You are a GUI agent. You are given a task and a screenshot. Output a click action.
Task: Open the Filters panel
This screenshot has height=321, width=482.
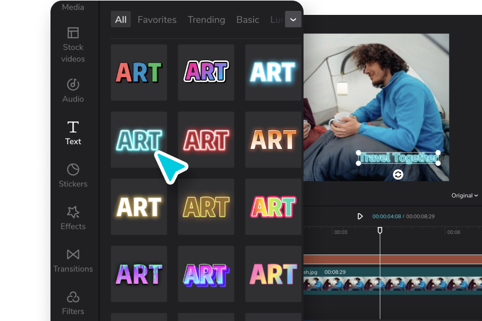(x=73, y=303)
